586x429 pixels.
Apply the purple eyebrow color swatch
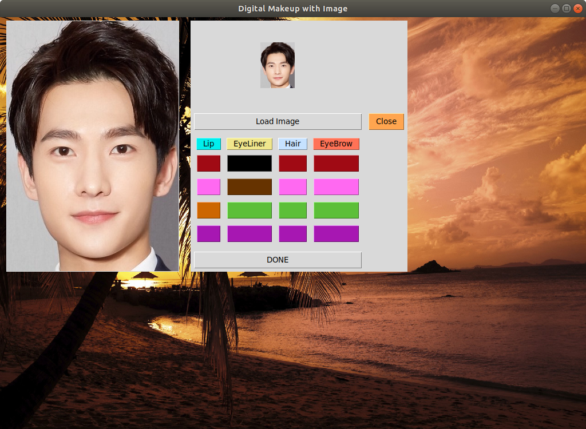coord(336,234)
